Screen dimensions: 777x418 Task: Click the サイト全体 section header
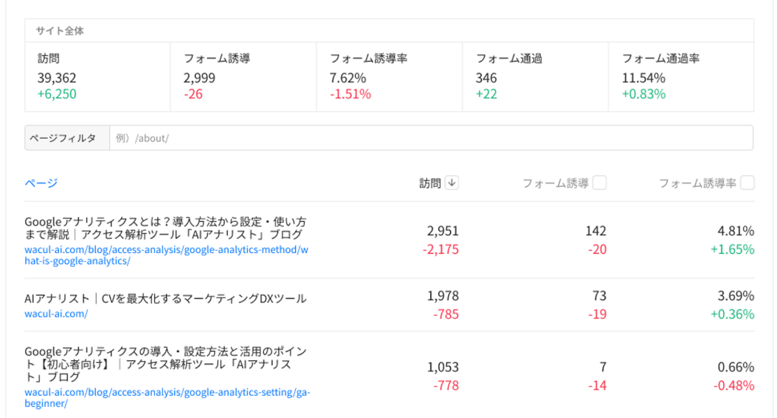tap(60, 31)
